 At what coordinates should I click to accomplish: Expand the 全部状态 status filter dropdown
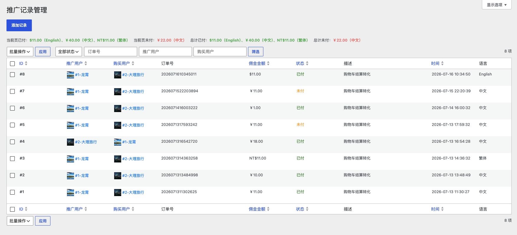(x=69, y=52)
